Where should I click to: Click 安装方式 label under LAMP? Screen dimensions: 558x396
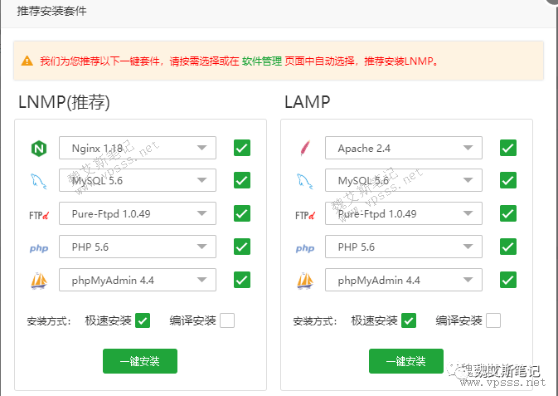click(315, 321)
